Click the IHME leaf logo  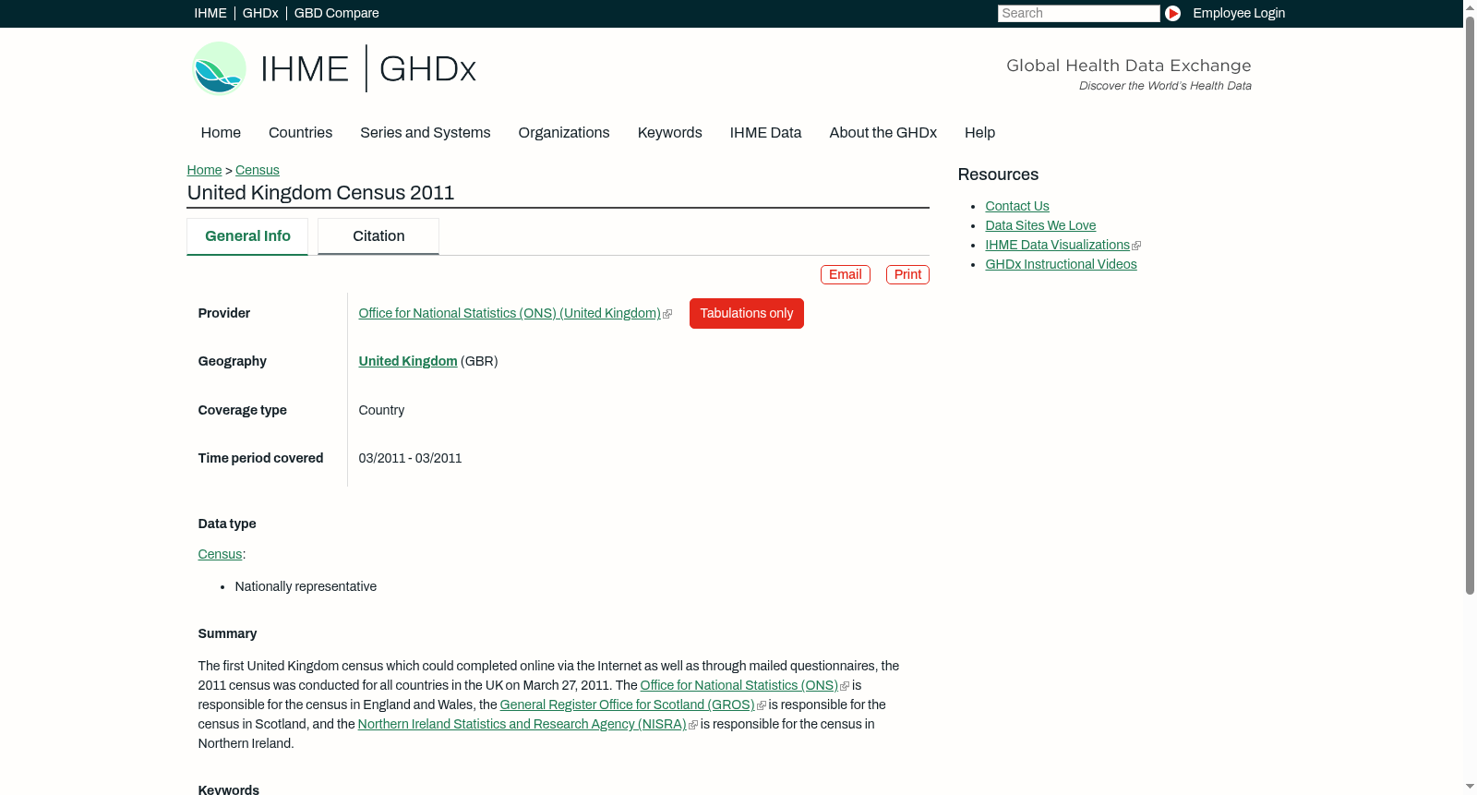click(219, 68)
